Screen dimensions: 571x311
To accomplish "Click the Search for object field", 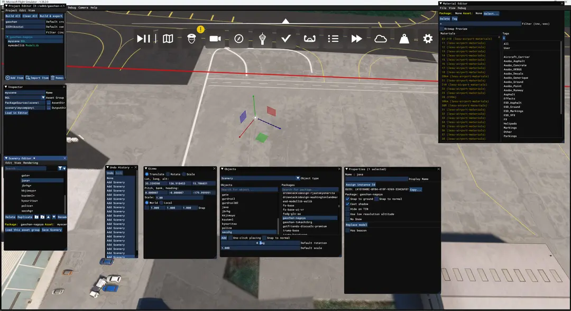I will click(249, 189).
